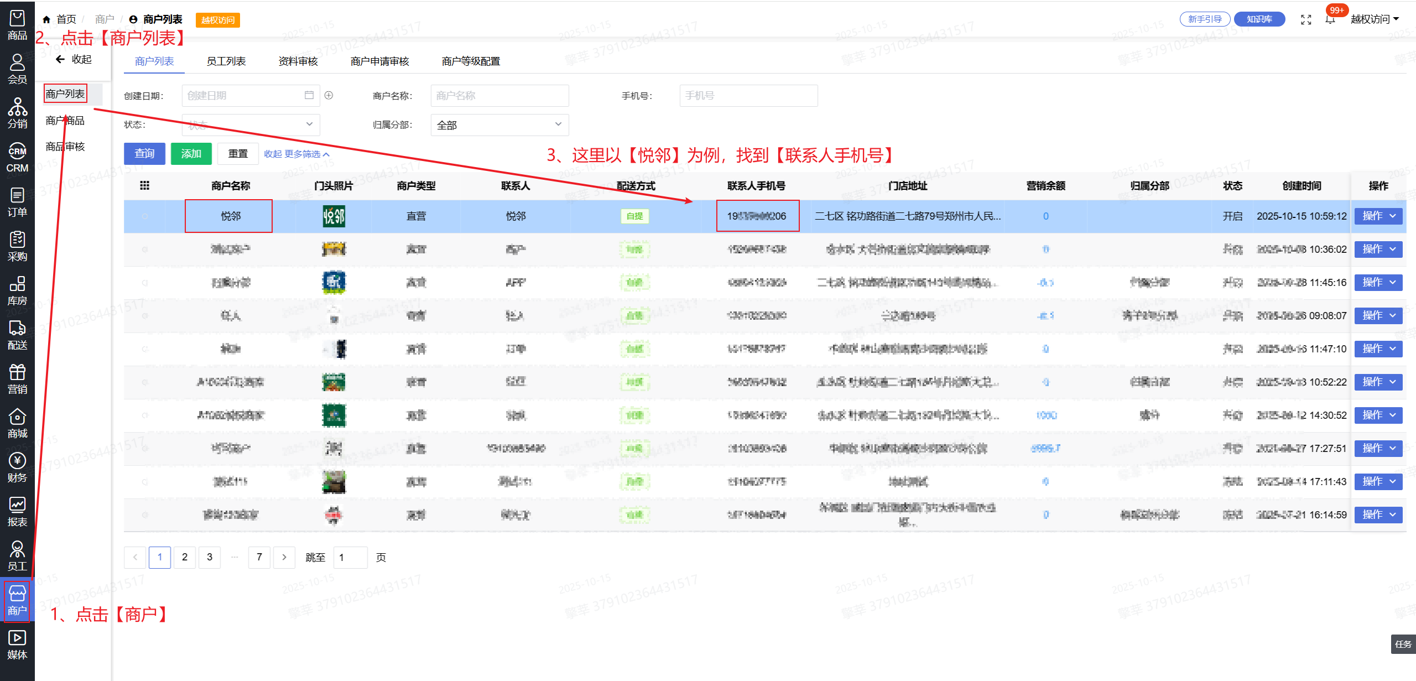The height and width of the screenshot is (681, 1416).
Task: Select the second merchant row radio
Action: click(145, 249)
